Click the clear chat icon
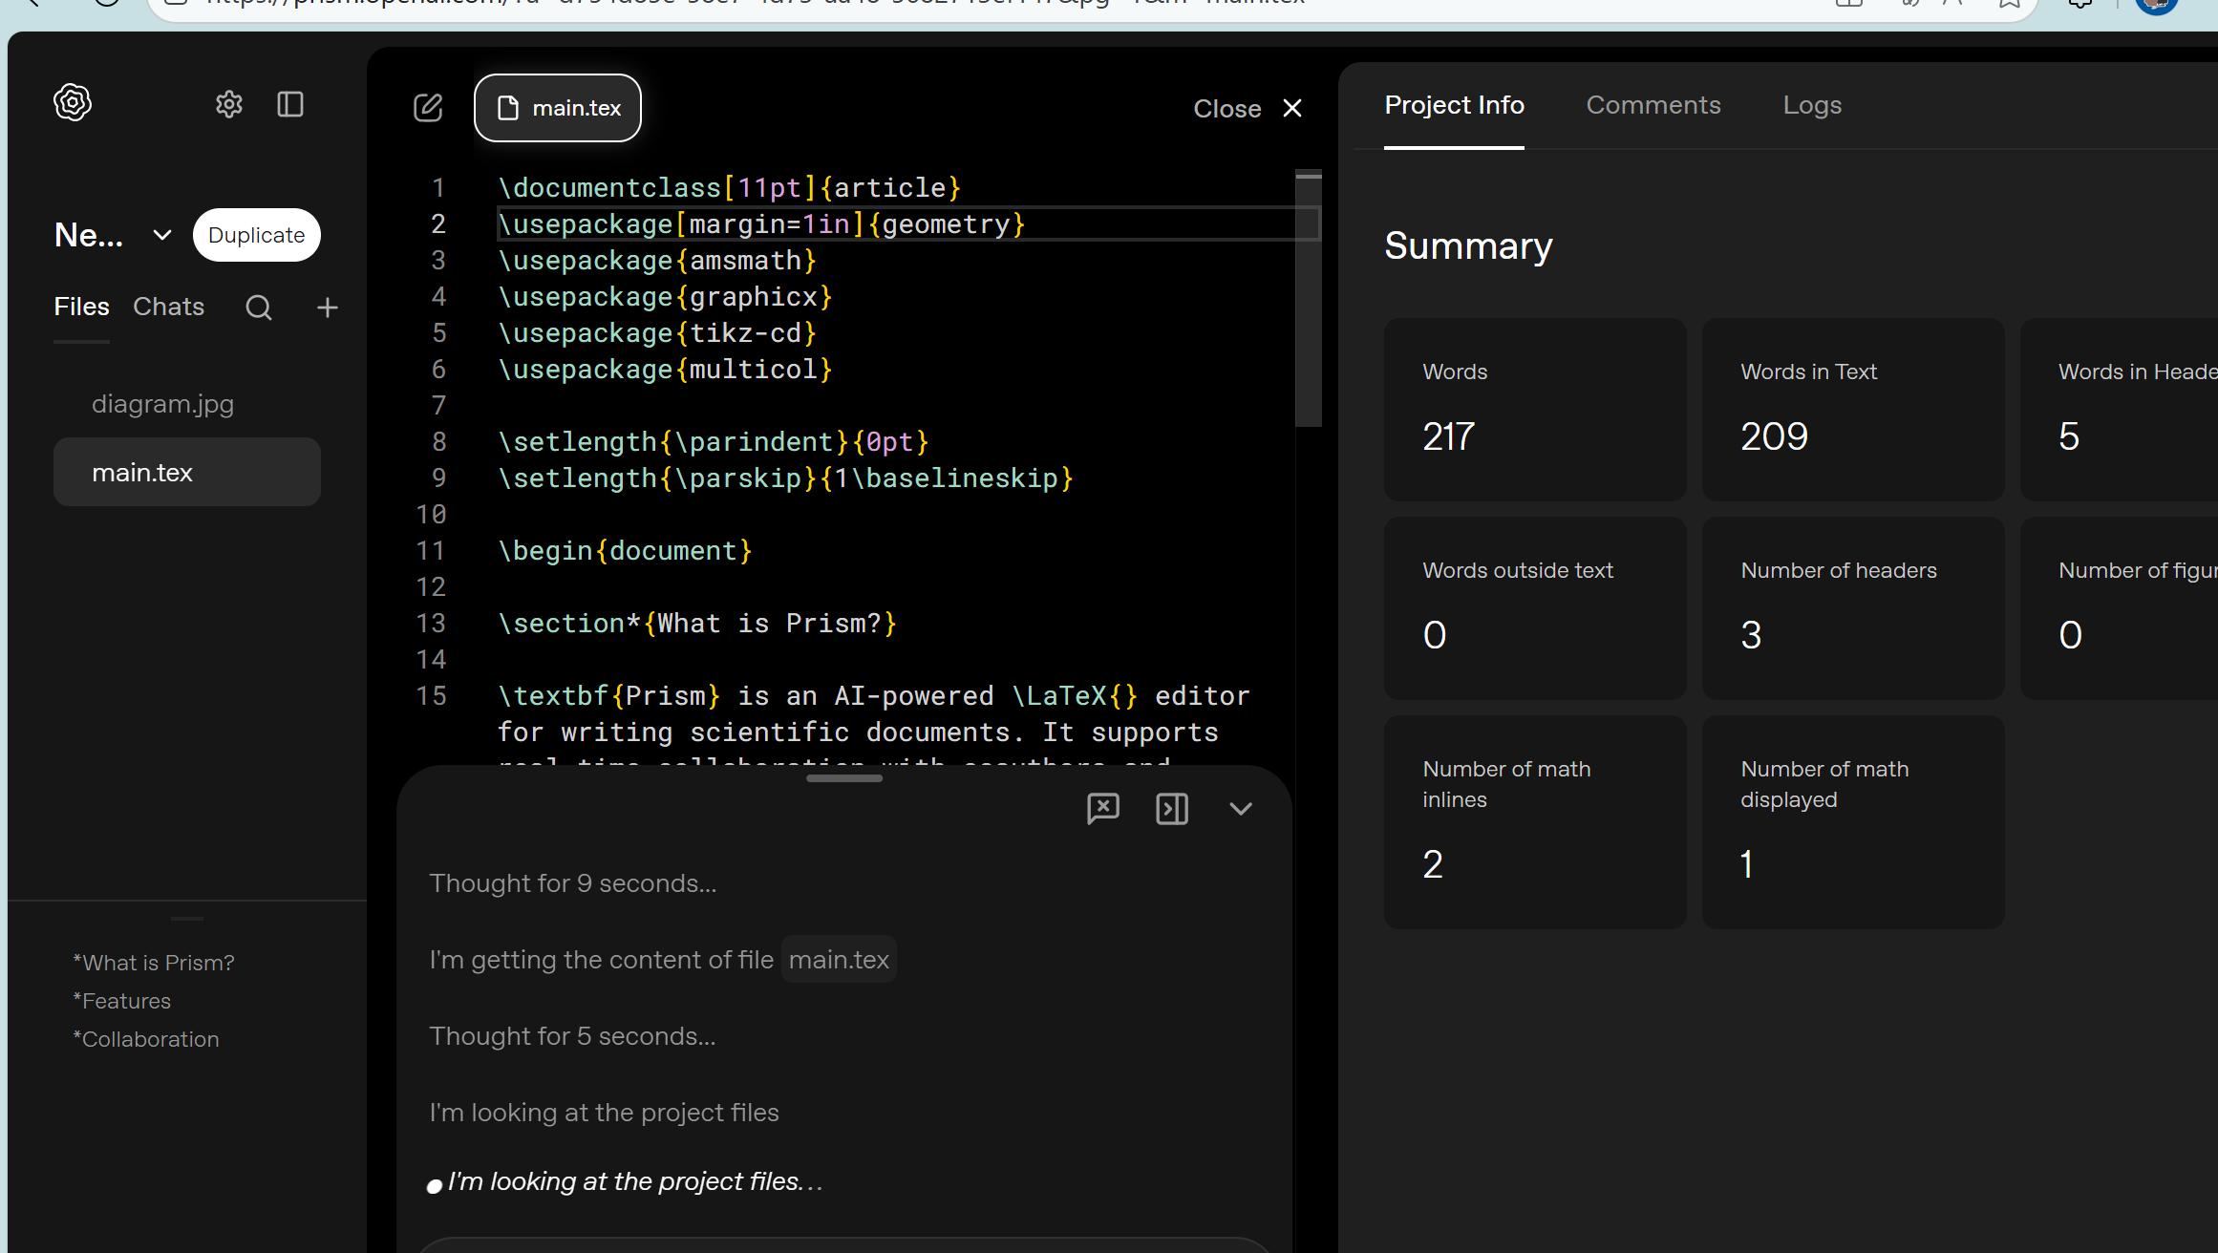The height and width of the screenshot is (1253, 2218). click(1103, 809)
